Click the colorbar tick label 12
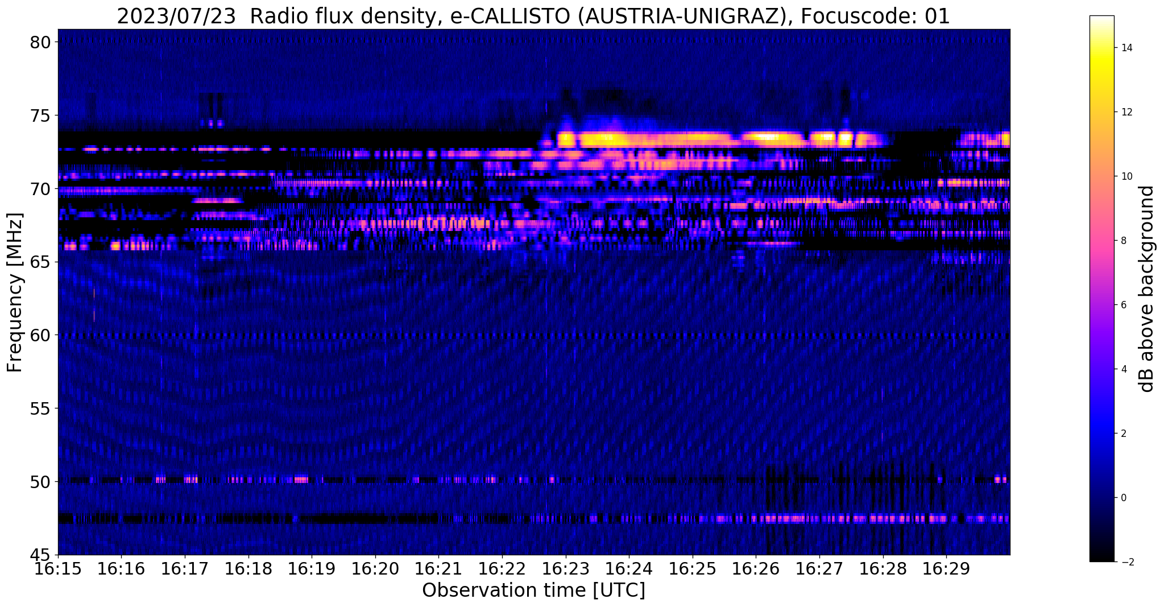Screen dimensions: 1164x607 (1126, 112)
